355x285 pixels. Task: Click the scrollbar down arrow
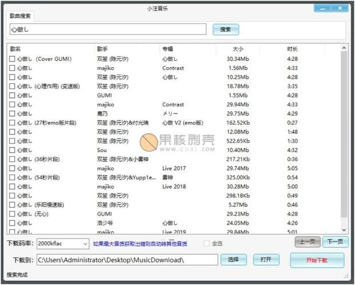tap(344, 230)
